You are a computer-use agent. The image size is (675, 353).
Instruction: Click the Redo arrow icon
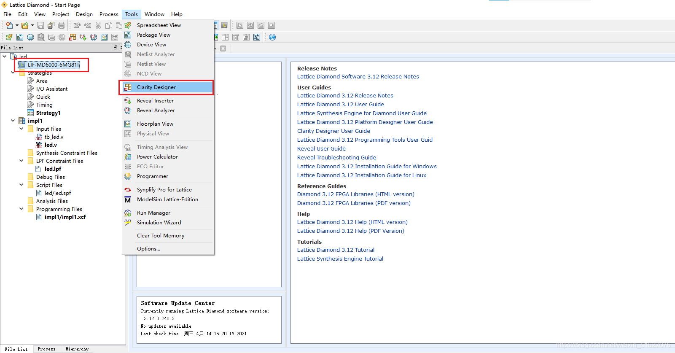coord(88,25)
